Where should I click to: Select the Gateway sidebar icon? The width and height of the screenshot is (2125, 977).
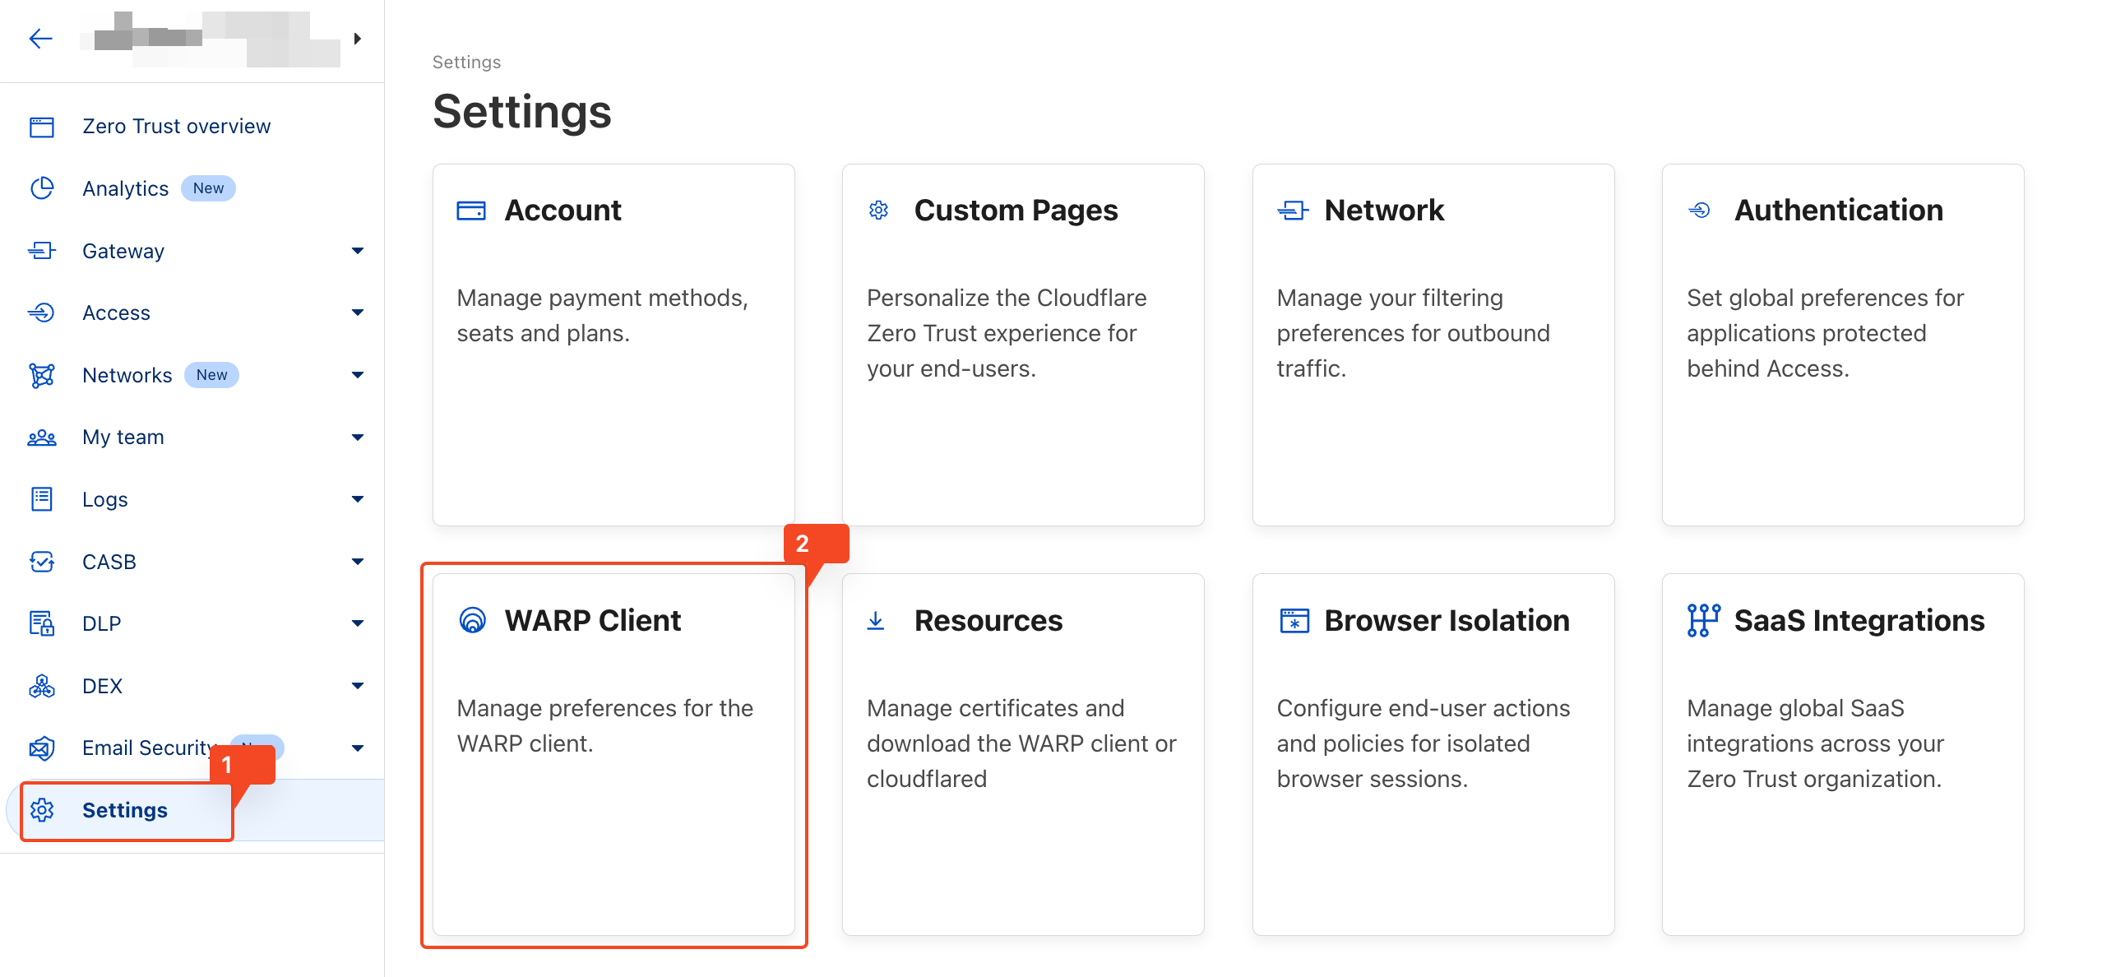41,251
